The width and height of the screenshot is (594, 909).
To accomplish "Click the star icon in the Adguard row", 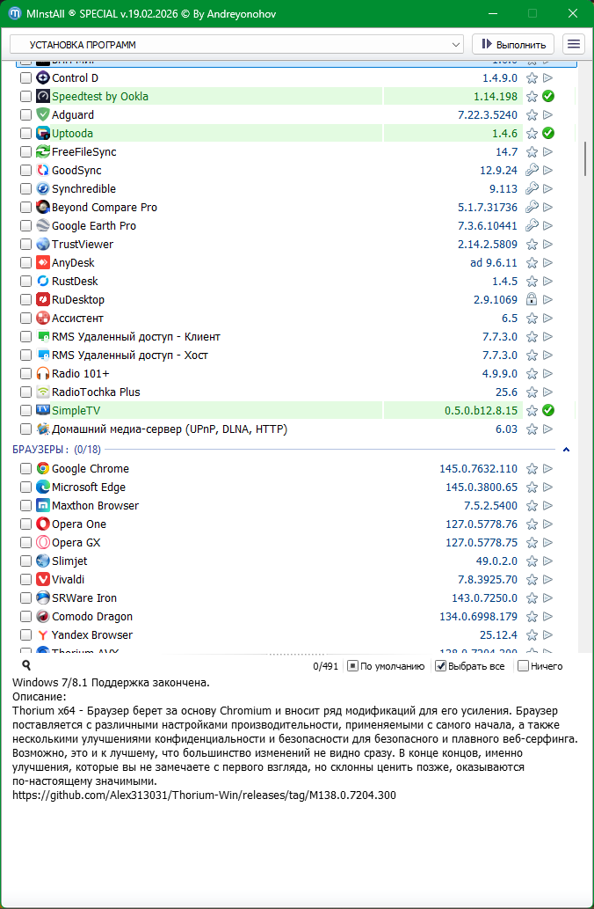I will pos(532,115).
